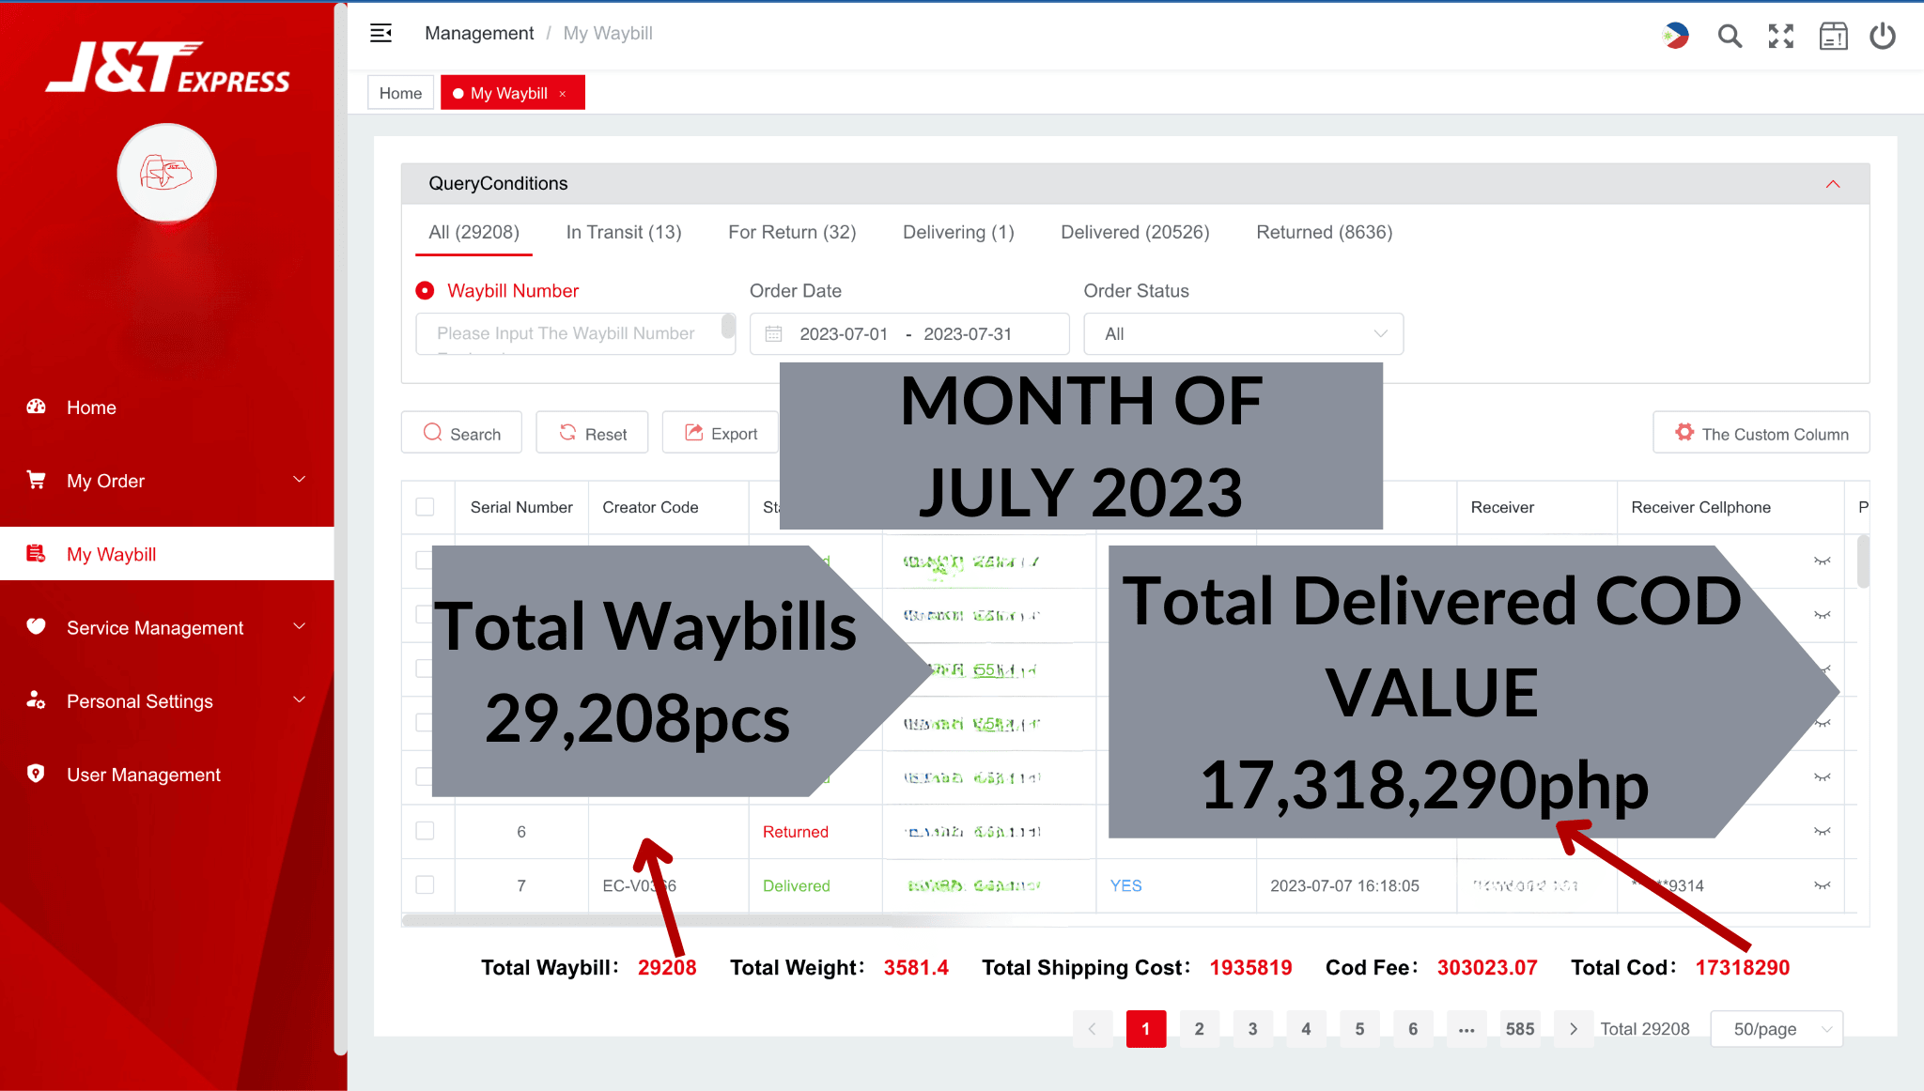
Task: Click the Serial Number column header
Action: (x=521, y=507)
